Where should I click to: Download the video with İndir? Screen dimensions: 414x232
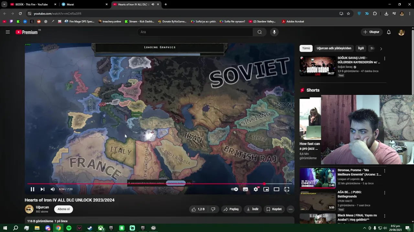coord(253,209)
